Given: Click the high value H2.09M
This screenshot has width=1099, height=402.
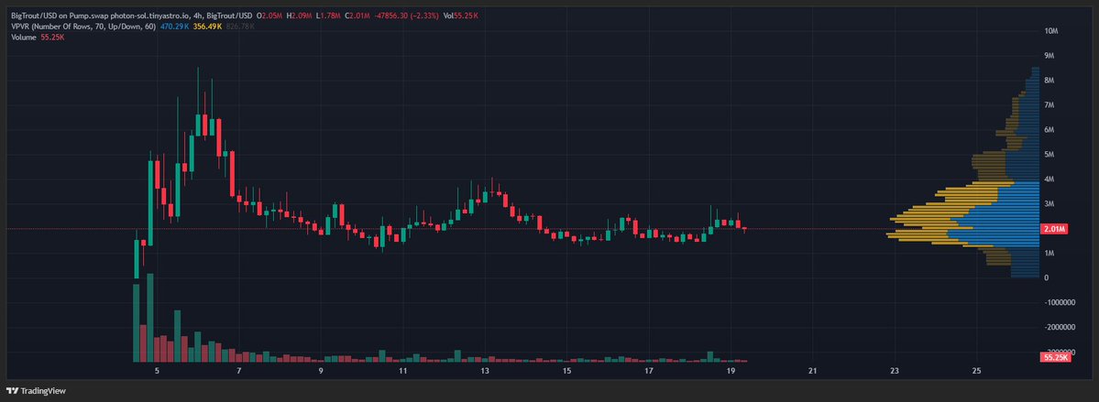Looking at the screenshot, I should point(299,15).
